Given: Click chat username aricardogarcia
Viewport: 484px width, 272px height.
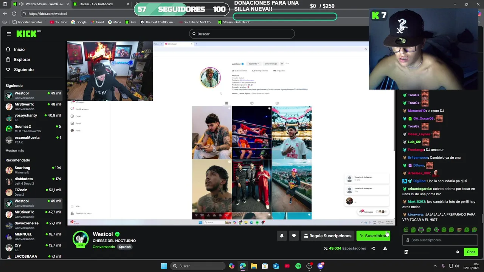Looking at the screenshot, I should [420, 189].
